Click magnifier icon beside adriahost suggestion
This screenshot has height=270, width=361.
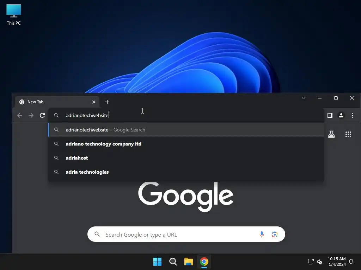(56, 158)
